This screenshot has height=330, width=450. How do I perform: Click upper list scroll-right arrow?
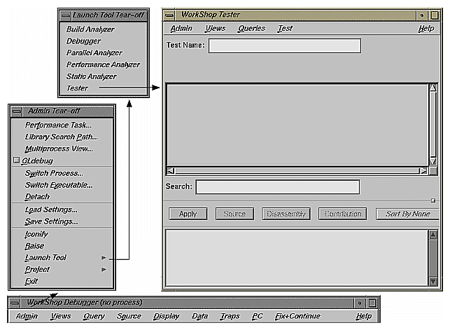coord(423,171)
